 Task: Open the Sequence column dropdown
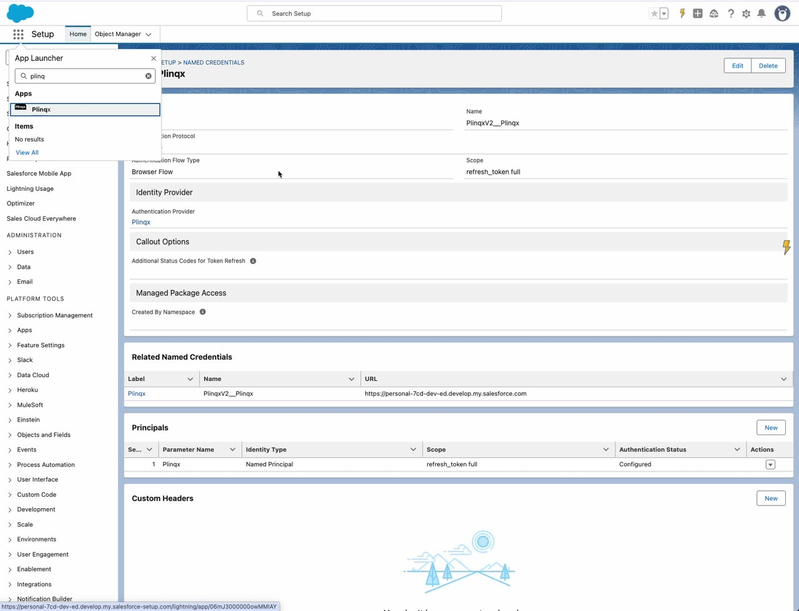tap(149, 450)
